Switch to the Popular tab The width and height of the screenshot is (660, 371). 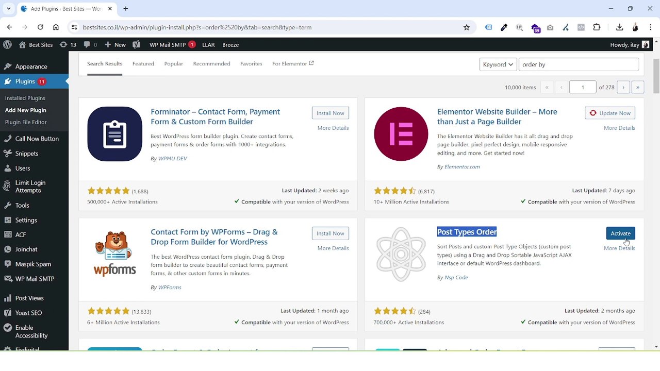(x=174, y=64)
